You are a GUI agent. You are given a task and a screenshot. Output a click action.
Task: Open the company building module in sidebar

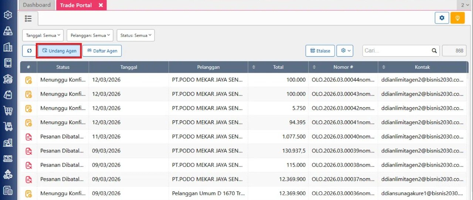8,47
